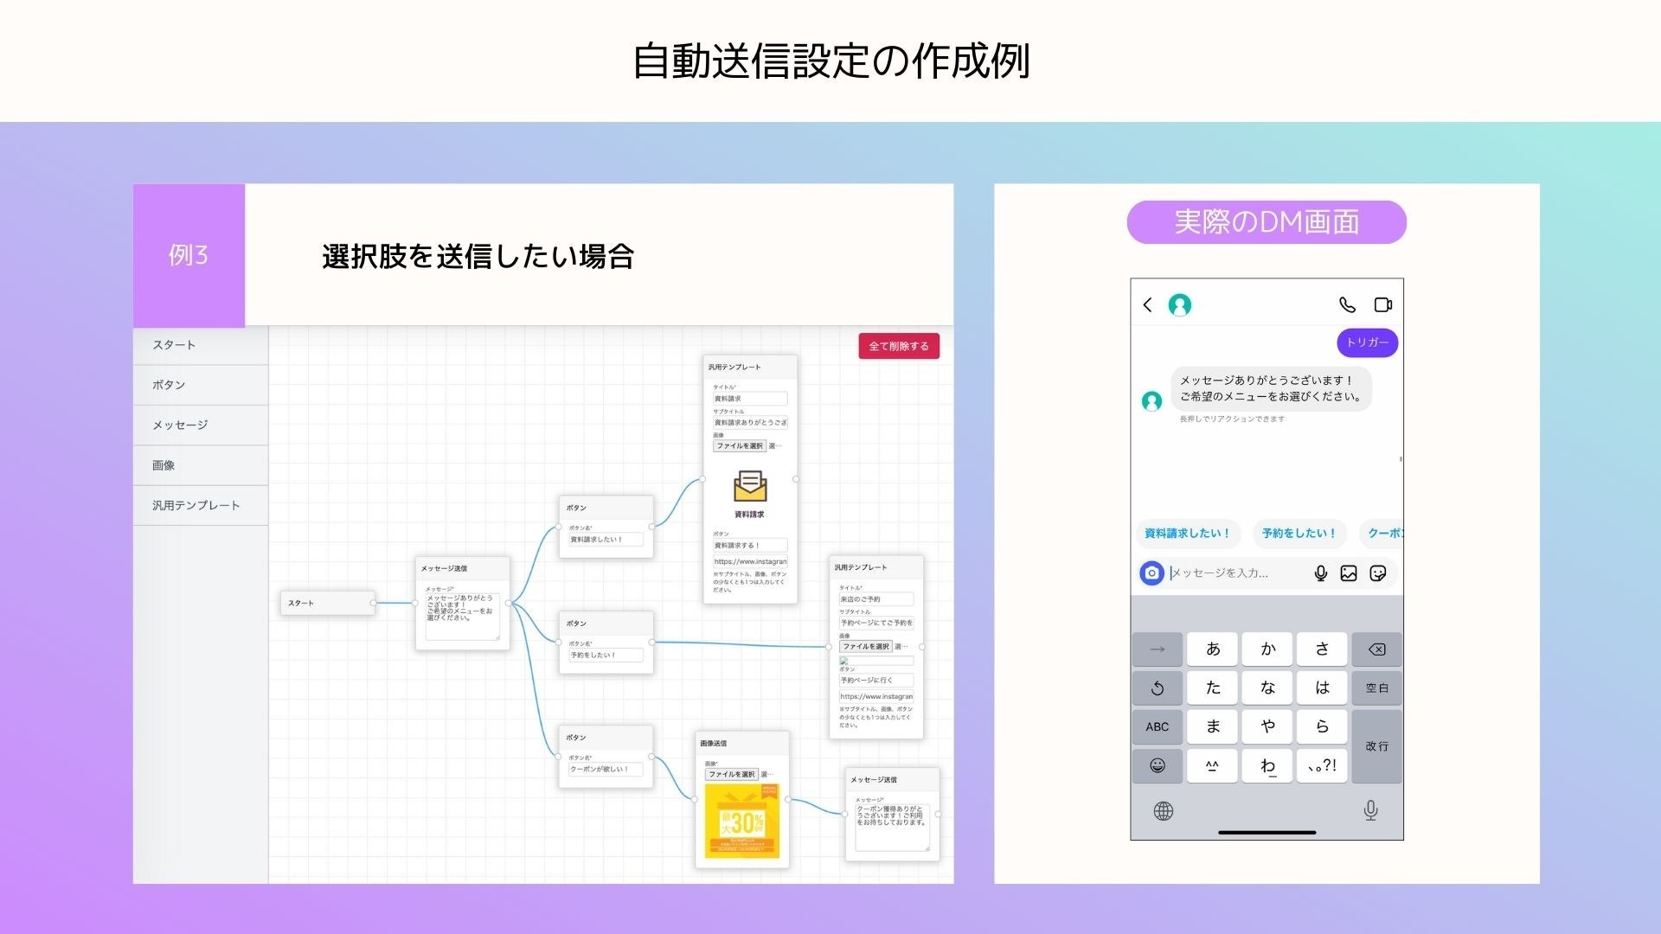The image size is (1661, 934).
Task: Tap the microphone icon in message field
Action: pyautogui.click(x=1320, y=573)
